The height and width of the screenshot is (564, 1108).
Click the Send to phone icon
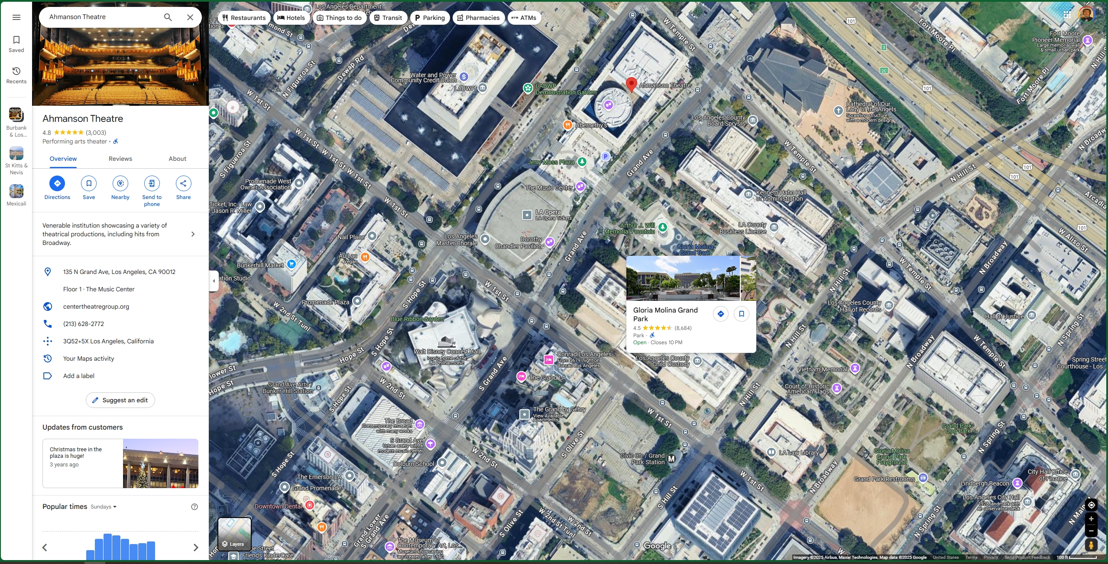(x=152, y=183)
